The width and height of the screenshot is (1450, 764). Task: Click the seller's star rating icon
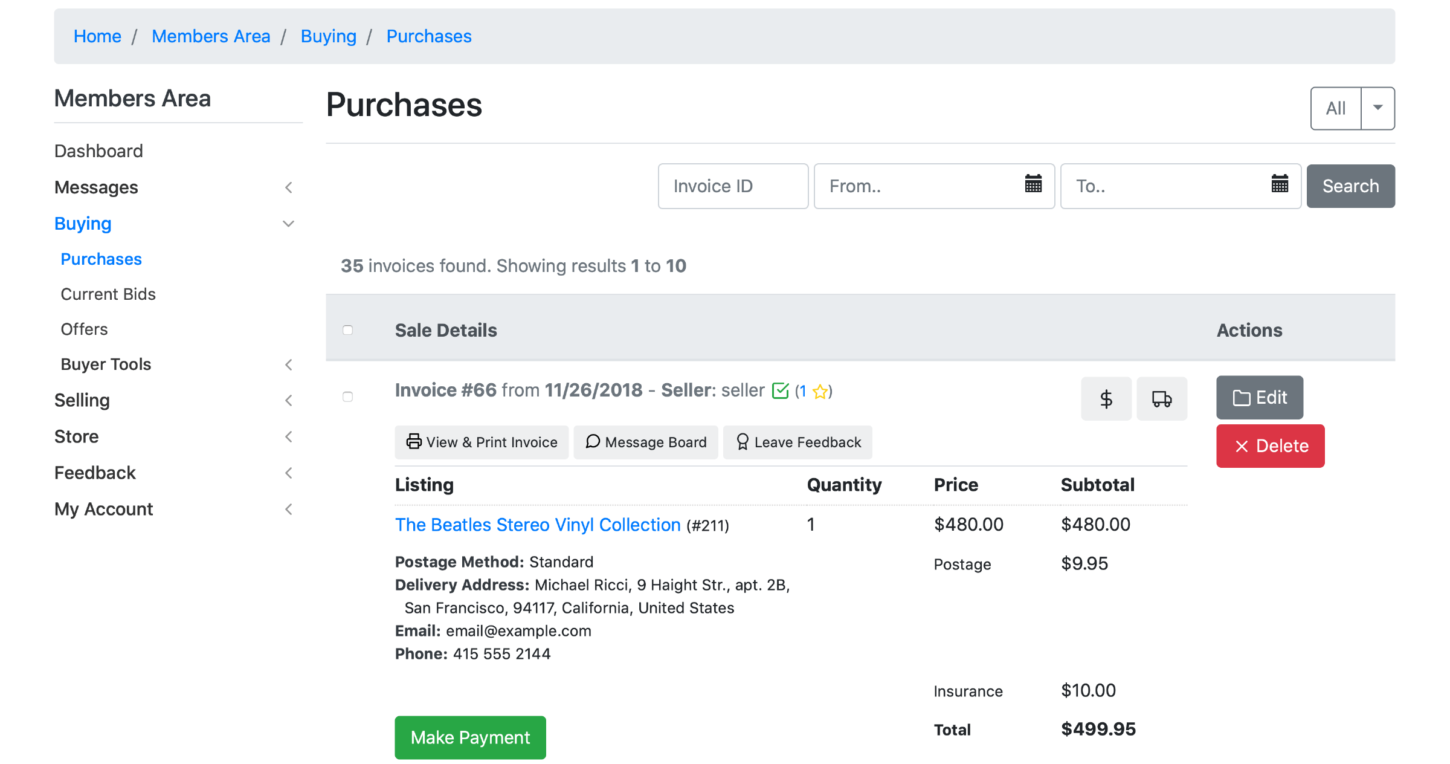(820, 392)
